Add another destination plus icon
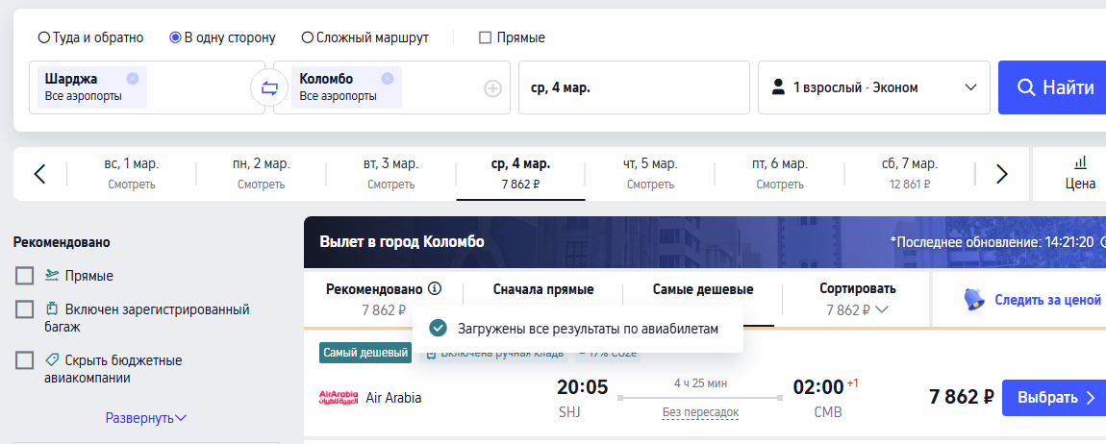The image size is (1106, 444). point(492,88)
